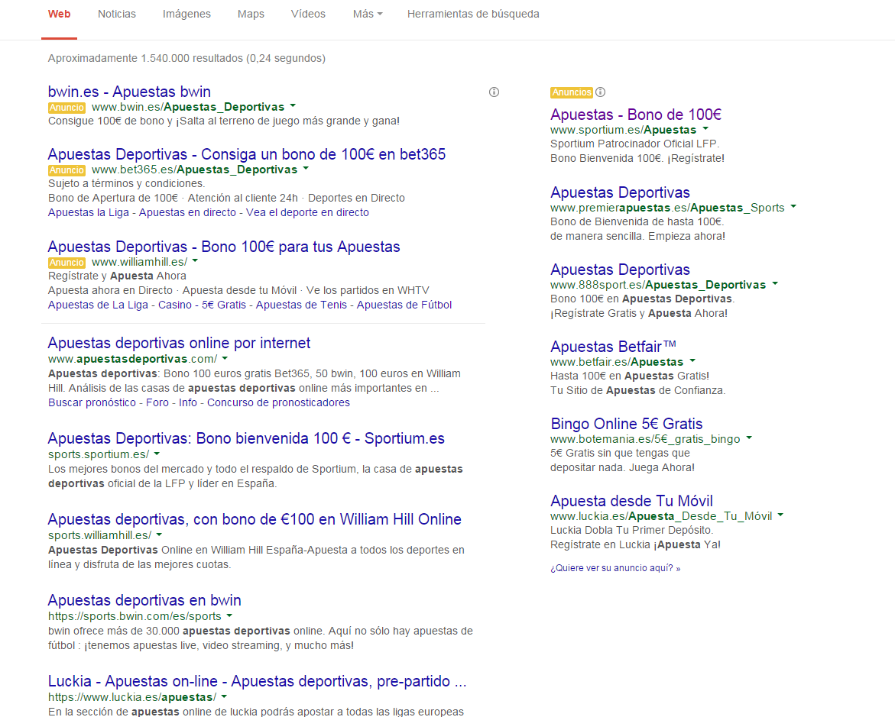Open the Maps tab
Image resolution: width=895 pixels, height=717 pixels.
pyautogui.click(x=251, y=14)
